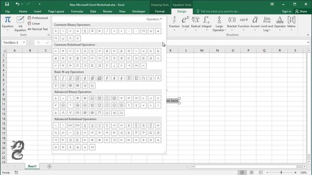The image size is (312, 175).
Task: Click the zoom in plus button
Action: coord(295,173)
